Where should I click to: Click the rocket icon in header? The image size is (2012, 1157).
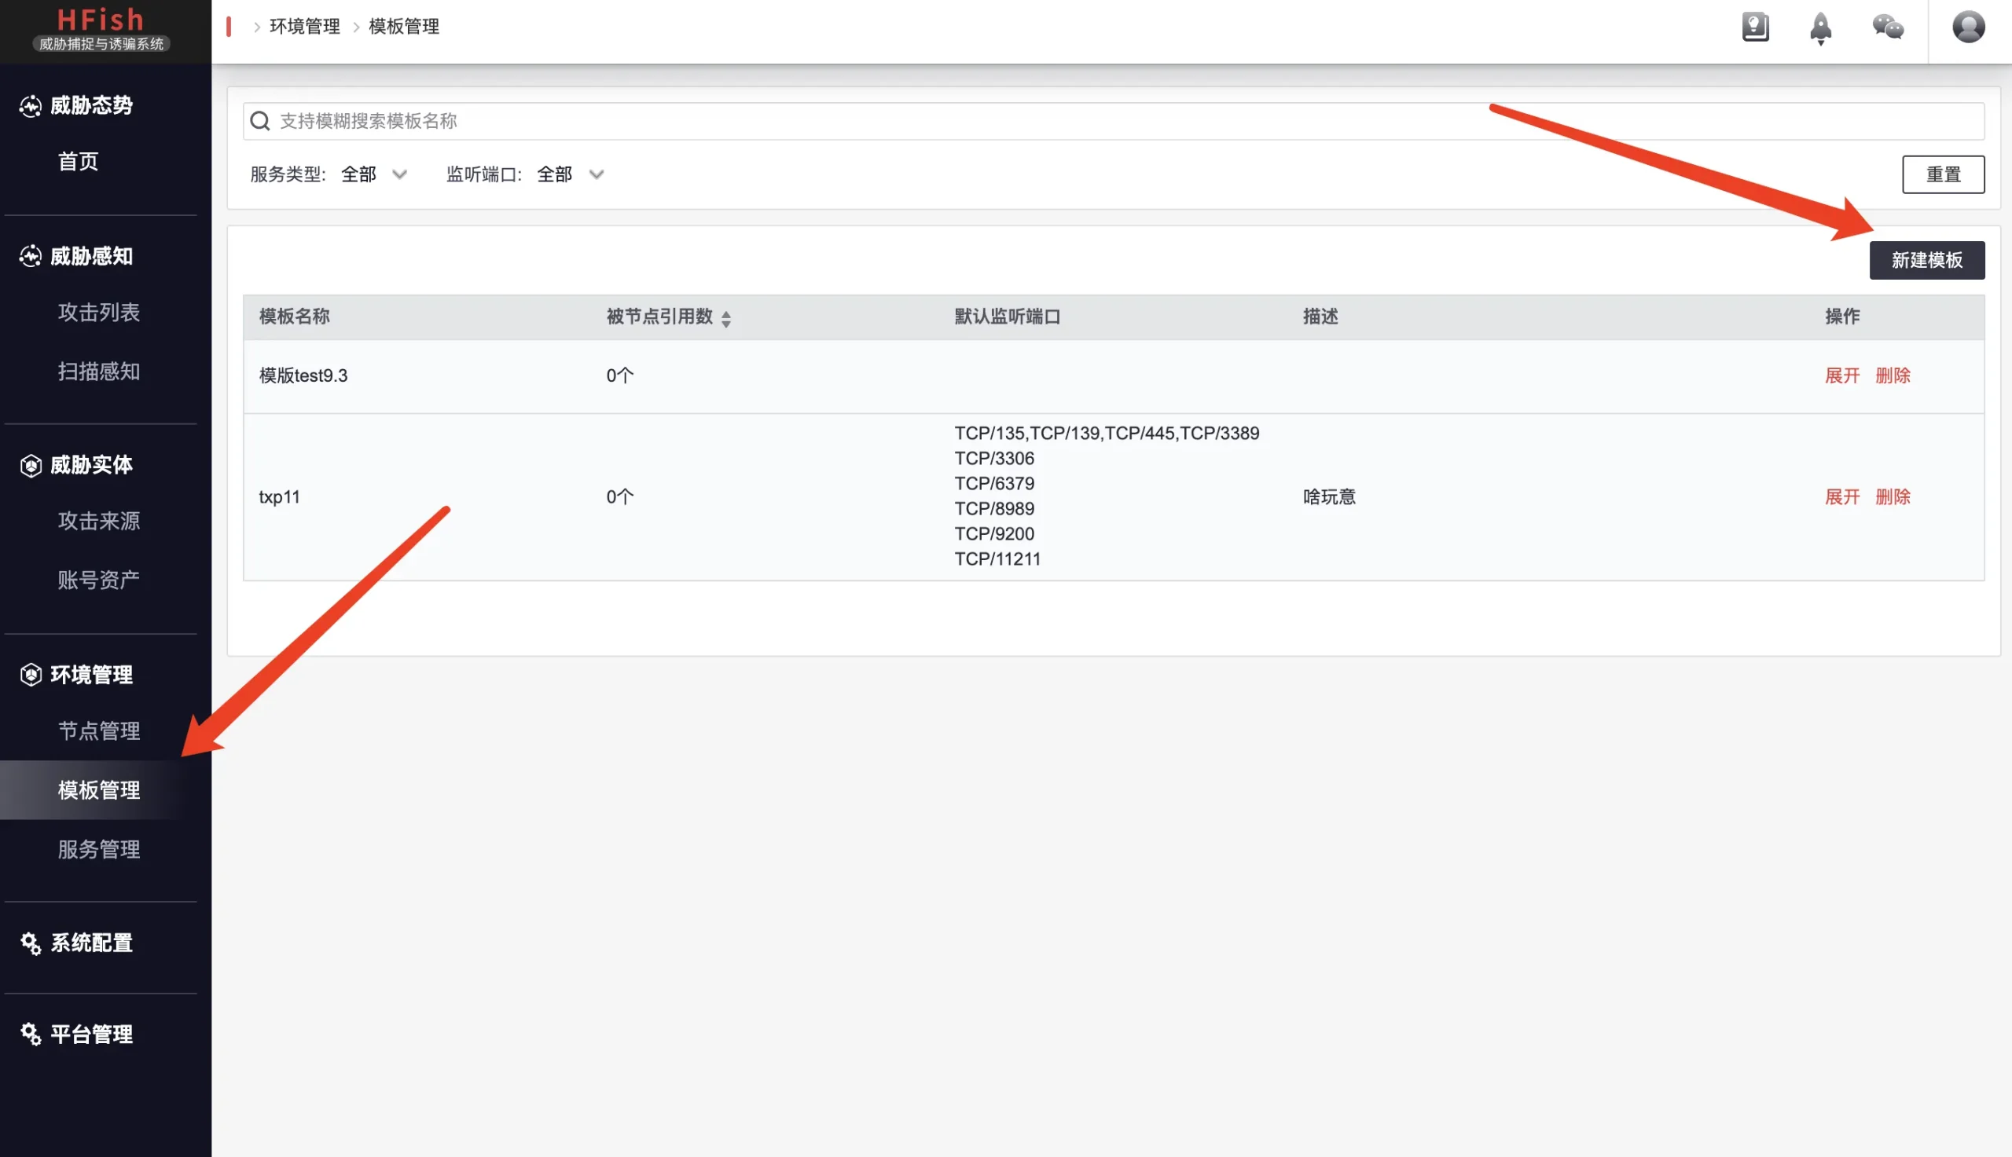[x=1820, y=28]
